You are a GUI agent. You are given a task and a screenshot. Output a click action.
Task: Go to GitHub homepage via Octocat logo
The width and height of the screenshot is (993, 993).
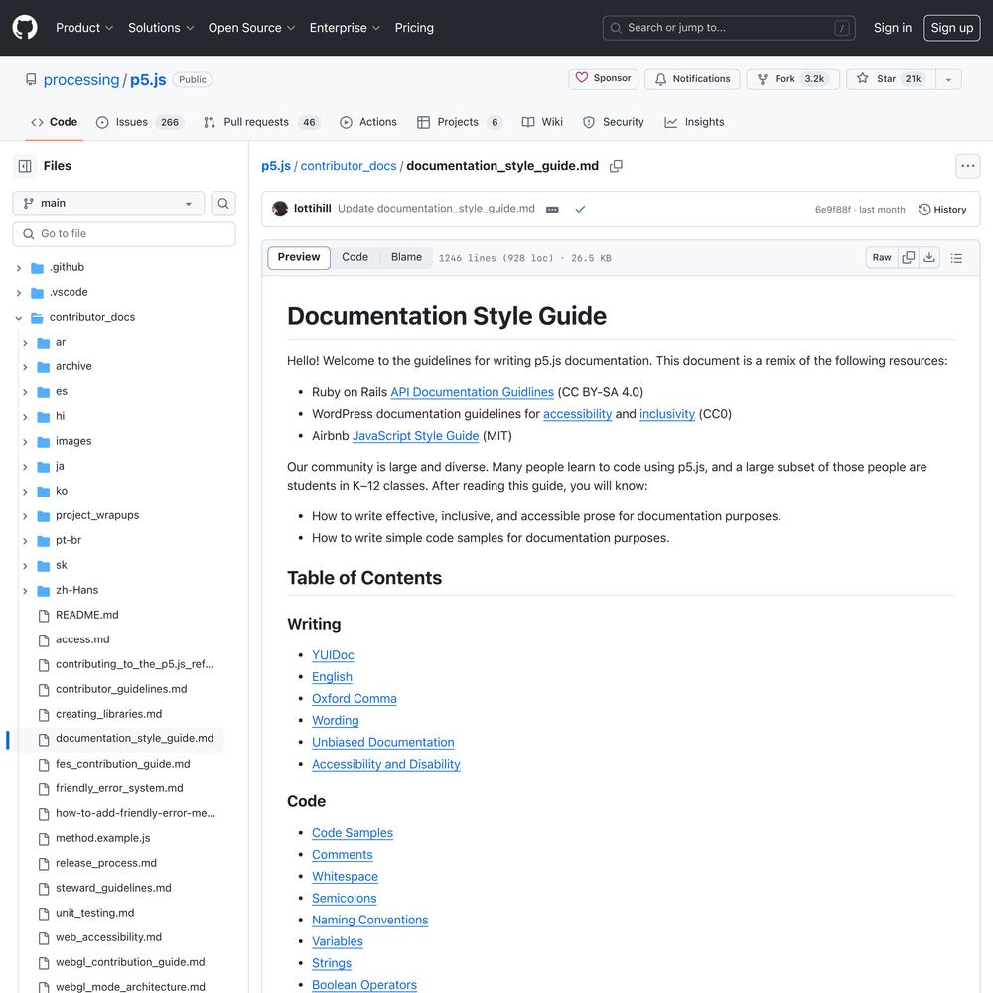25,28
